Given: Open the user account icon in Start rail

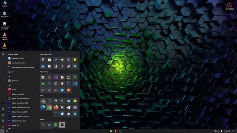Looking at the screenshot, I should [3, 103].
